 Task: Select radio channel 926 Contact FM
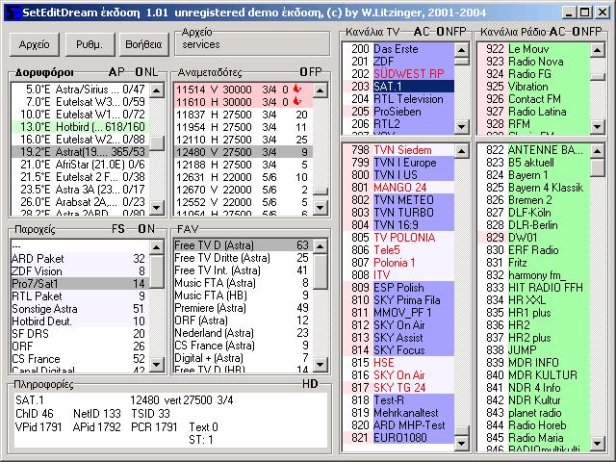[534, 99]
